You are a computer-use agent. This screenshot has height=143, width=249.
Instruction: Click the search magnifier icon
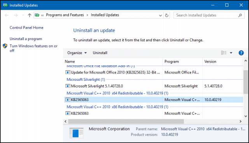tap(240, 15)
